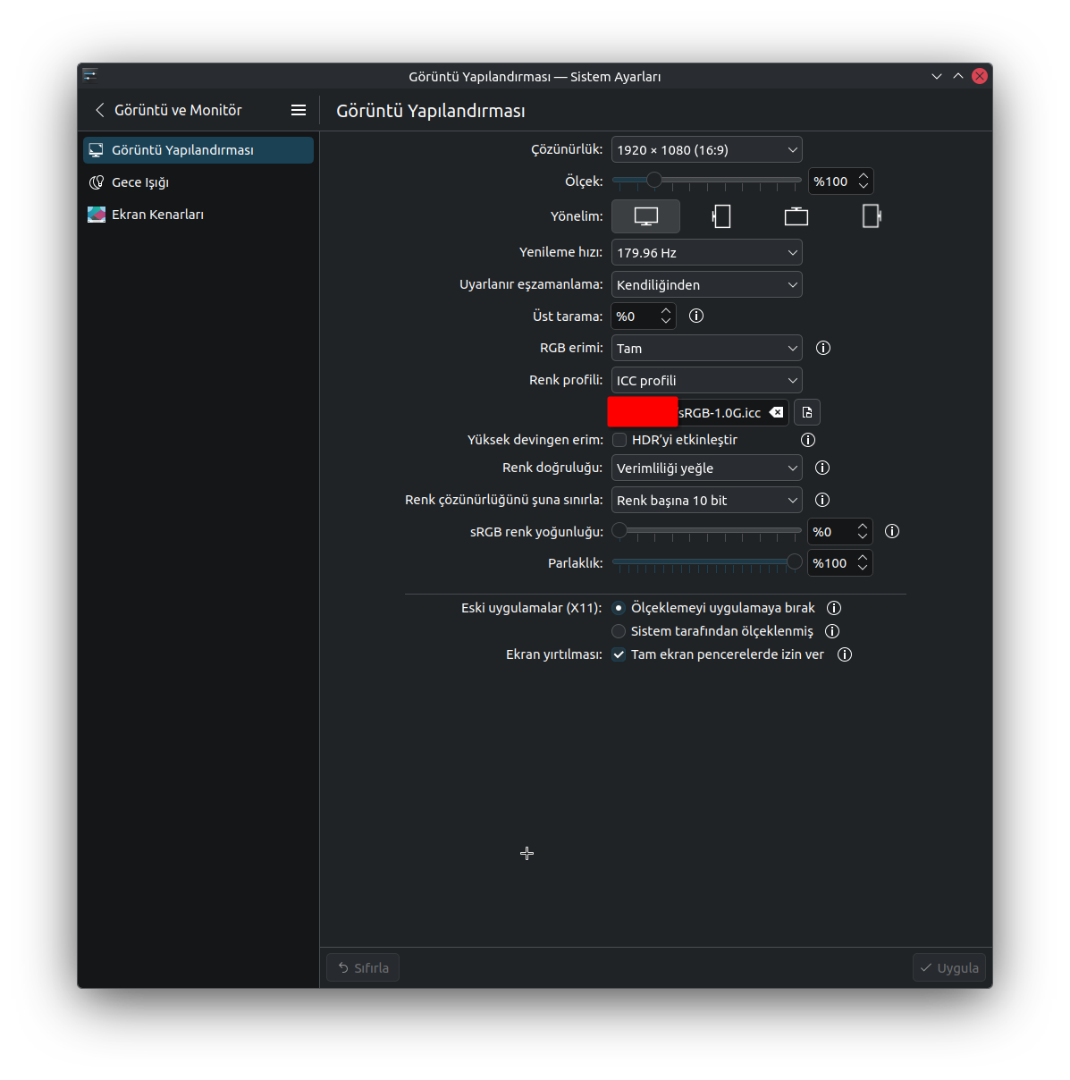
Task: Choose upside-down orientation icon
Action: click(x=796, y=216)
